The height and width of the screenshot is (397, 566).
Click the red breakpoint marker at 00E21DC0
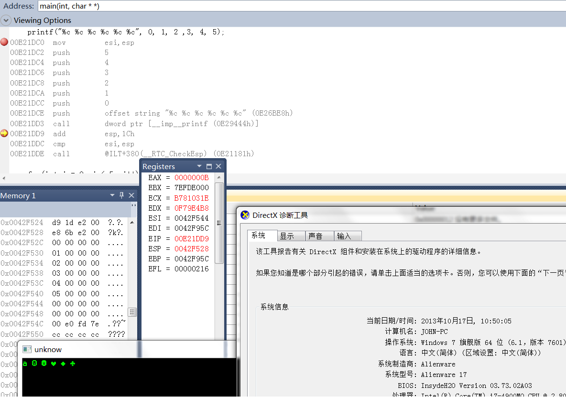click(x=4, y=42)
